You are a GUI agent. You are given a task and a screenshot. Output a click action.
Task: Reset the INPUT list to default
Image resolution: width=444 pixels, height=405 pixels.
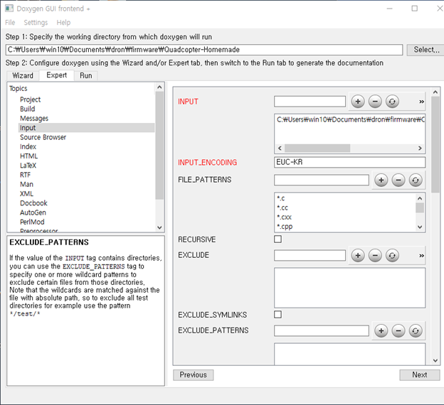click(x=392, y=102)
